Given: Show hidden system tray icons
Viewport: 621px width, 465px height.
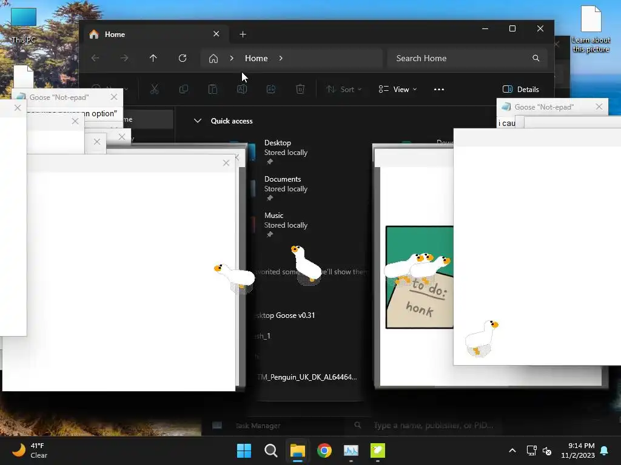Looking at the screenshot, I should pyautogui.click(x=512, y=450).
